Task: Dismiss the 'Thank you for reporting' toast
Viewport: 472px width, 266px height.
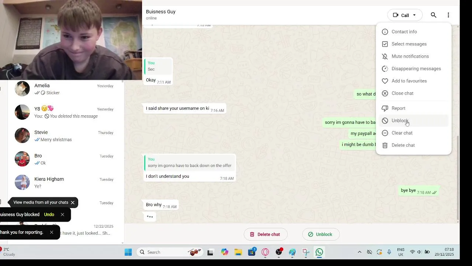Action: pyautogui.click(x=51, y=232)
